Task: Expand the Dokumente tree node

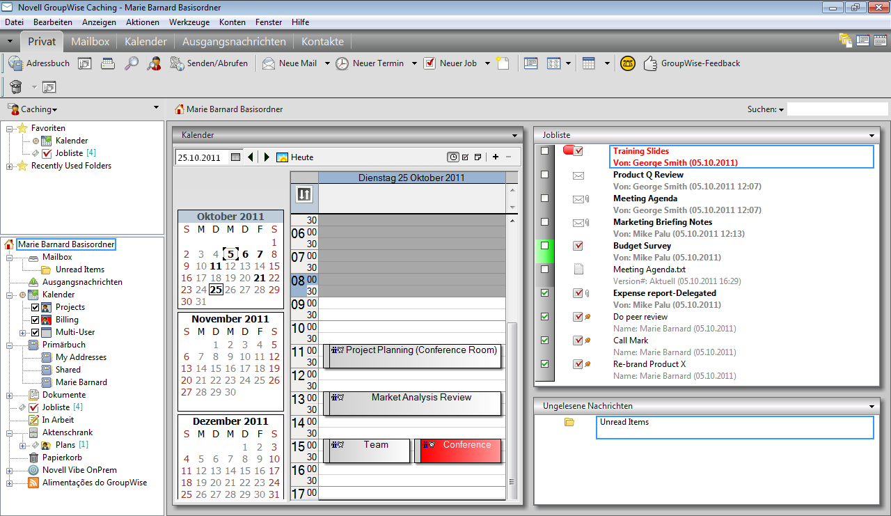Action: 10,395
